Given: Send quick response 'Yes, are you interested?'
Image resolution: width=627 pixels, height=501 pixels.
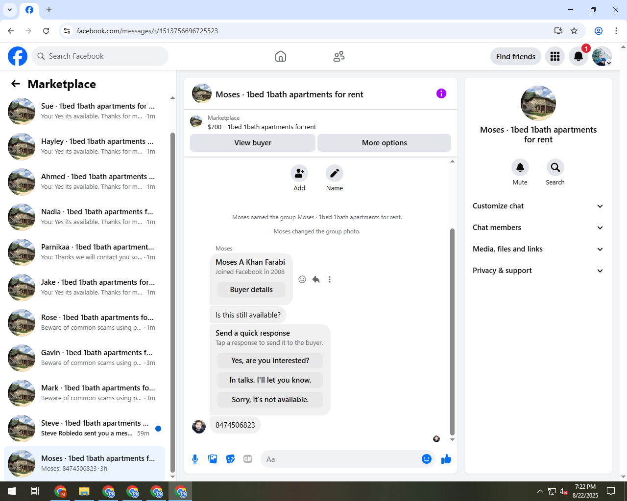Looking at the screenshot, I should pos(270,361).
